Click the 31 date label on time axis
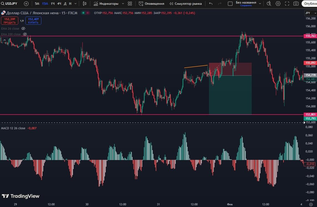This screenshot has width=317, height=207. 158,204
